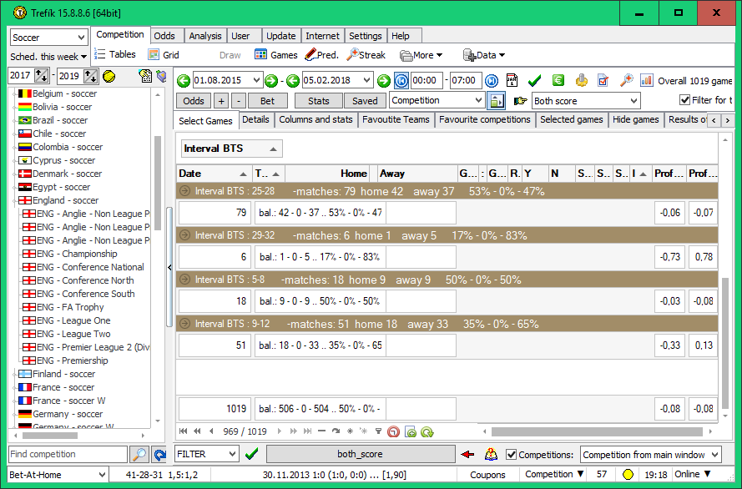The width and height of the screenshot is (742, 489).
Task: Open the start date 01.08.2015 dropdown
Action: tap(256, 80)
